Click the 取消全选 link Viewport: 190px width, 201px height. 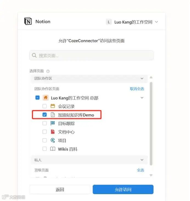click(137, 89)
